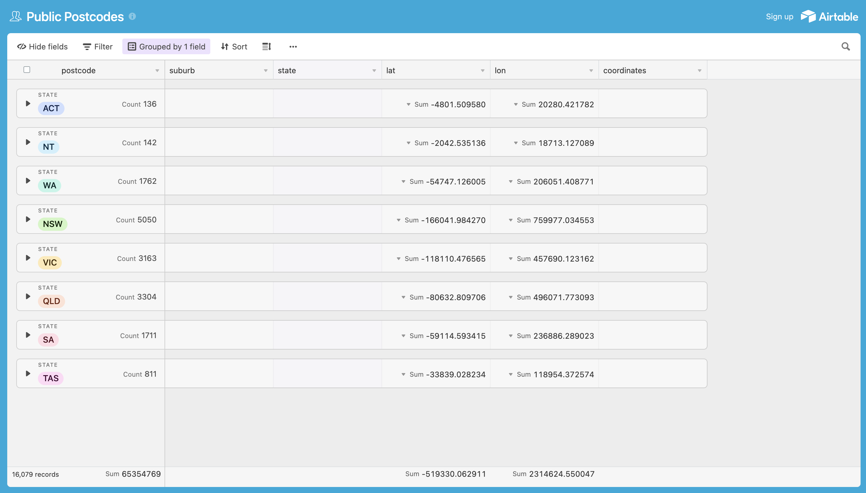Expand the NSW state group
The height and width of the screenshot is (493, 866).
coord(28,219)
